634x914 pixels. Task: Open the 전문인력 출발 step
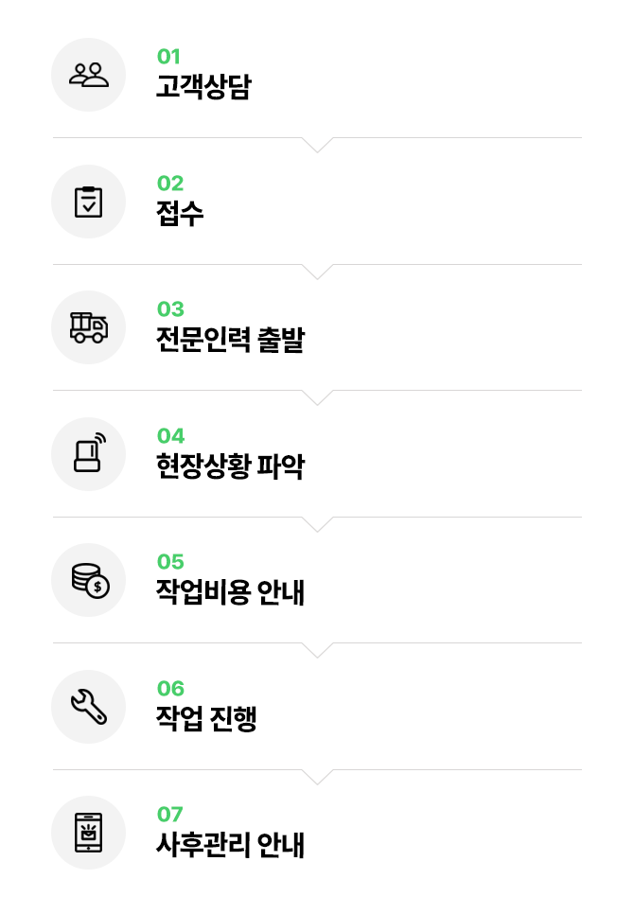coord(230,340)
